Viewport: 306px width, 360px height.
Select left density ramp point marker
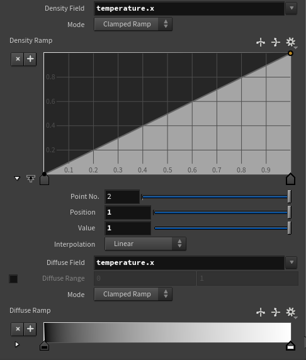44,179
